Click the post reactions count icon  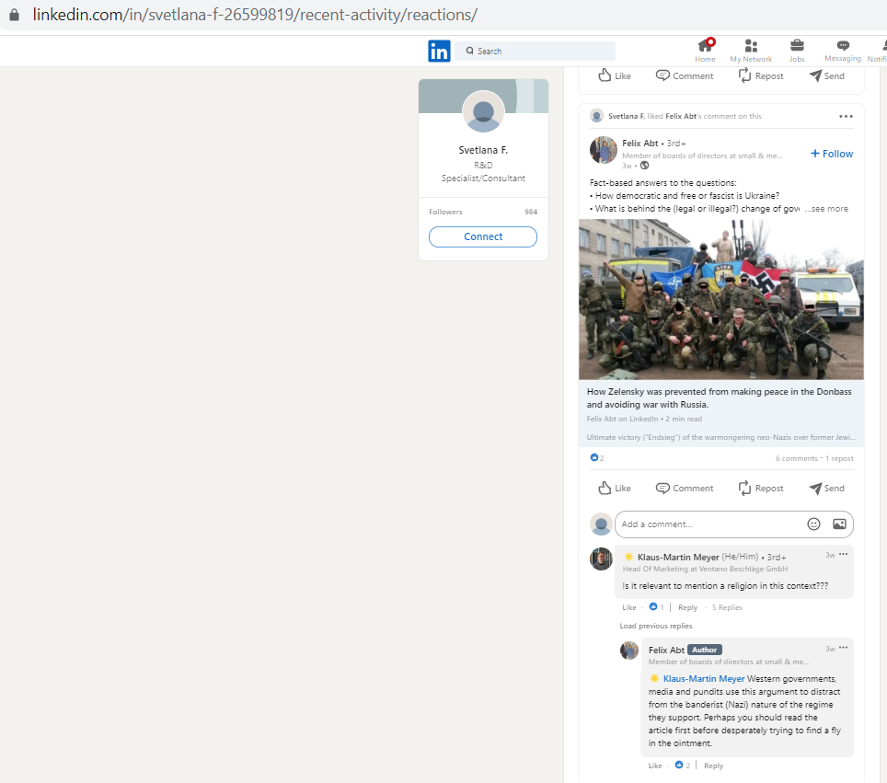point(594,457)
